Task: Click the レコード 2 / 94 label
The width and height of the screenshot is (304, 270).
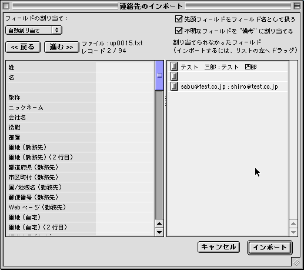Action: point(104,51)
